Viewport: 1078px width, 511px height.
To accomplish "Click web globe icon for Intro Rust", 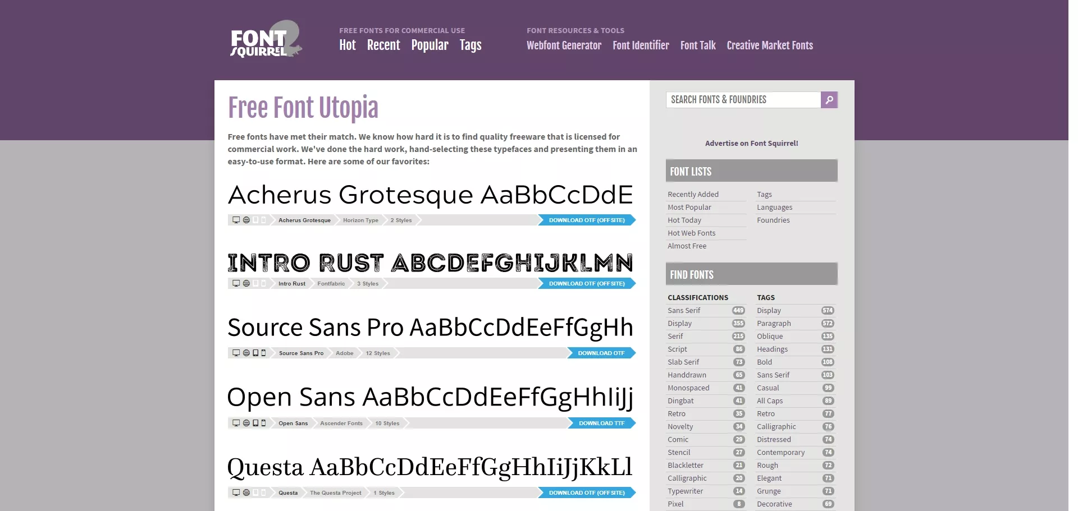I will click(x=246, y=283).
